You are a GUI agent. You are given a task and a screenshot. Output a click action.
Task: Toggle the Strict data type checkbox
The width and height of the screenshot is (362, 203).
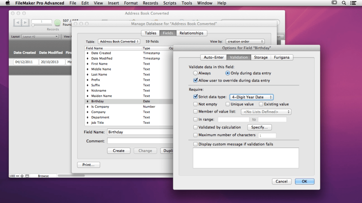[x=195, y=97]
